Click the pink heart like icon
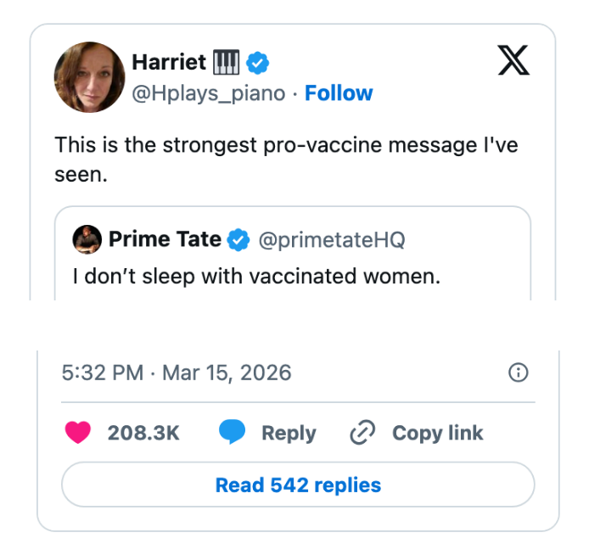The width and height of the screenshot is (589, 555). click(78, 432)
